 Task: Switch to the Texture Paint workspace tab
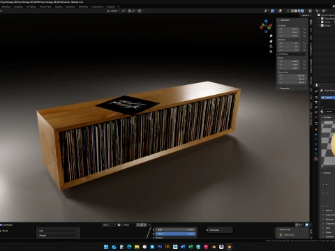45,7
